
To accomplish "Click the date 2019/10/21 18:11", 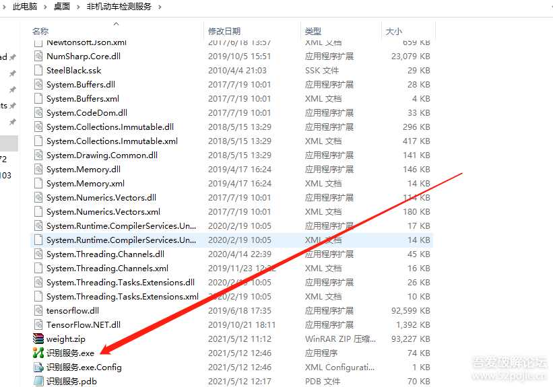I will click(x=242, y=324).
